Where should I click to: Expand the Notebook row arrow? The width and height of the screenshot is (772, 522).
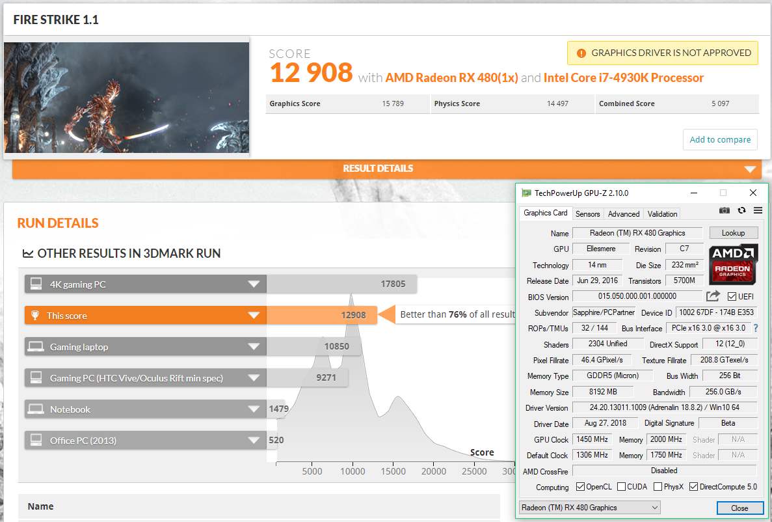point(254,409)
